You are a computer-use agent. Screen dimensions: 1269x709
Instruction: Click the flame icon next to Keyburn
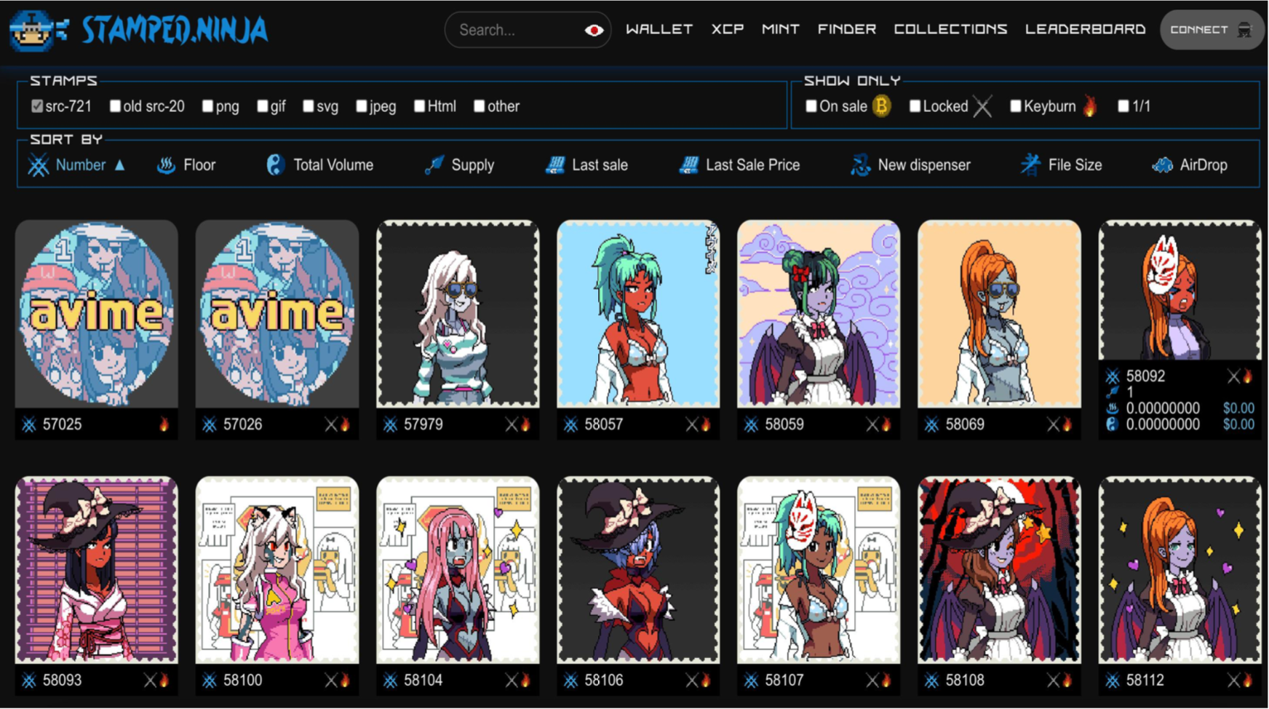pyautogui.click(x=1089, y=106)
